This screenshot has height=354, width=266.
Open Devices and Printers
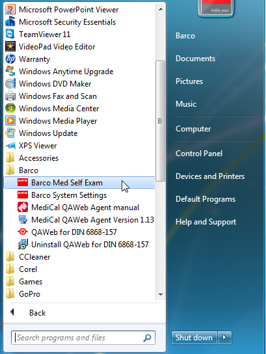[x=210, y=176]
